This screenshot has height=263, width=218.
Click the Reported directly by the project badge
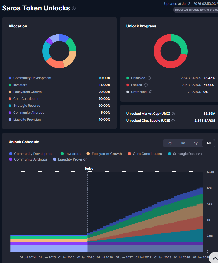point(196,10)
